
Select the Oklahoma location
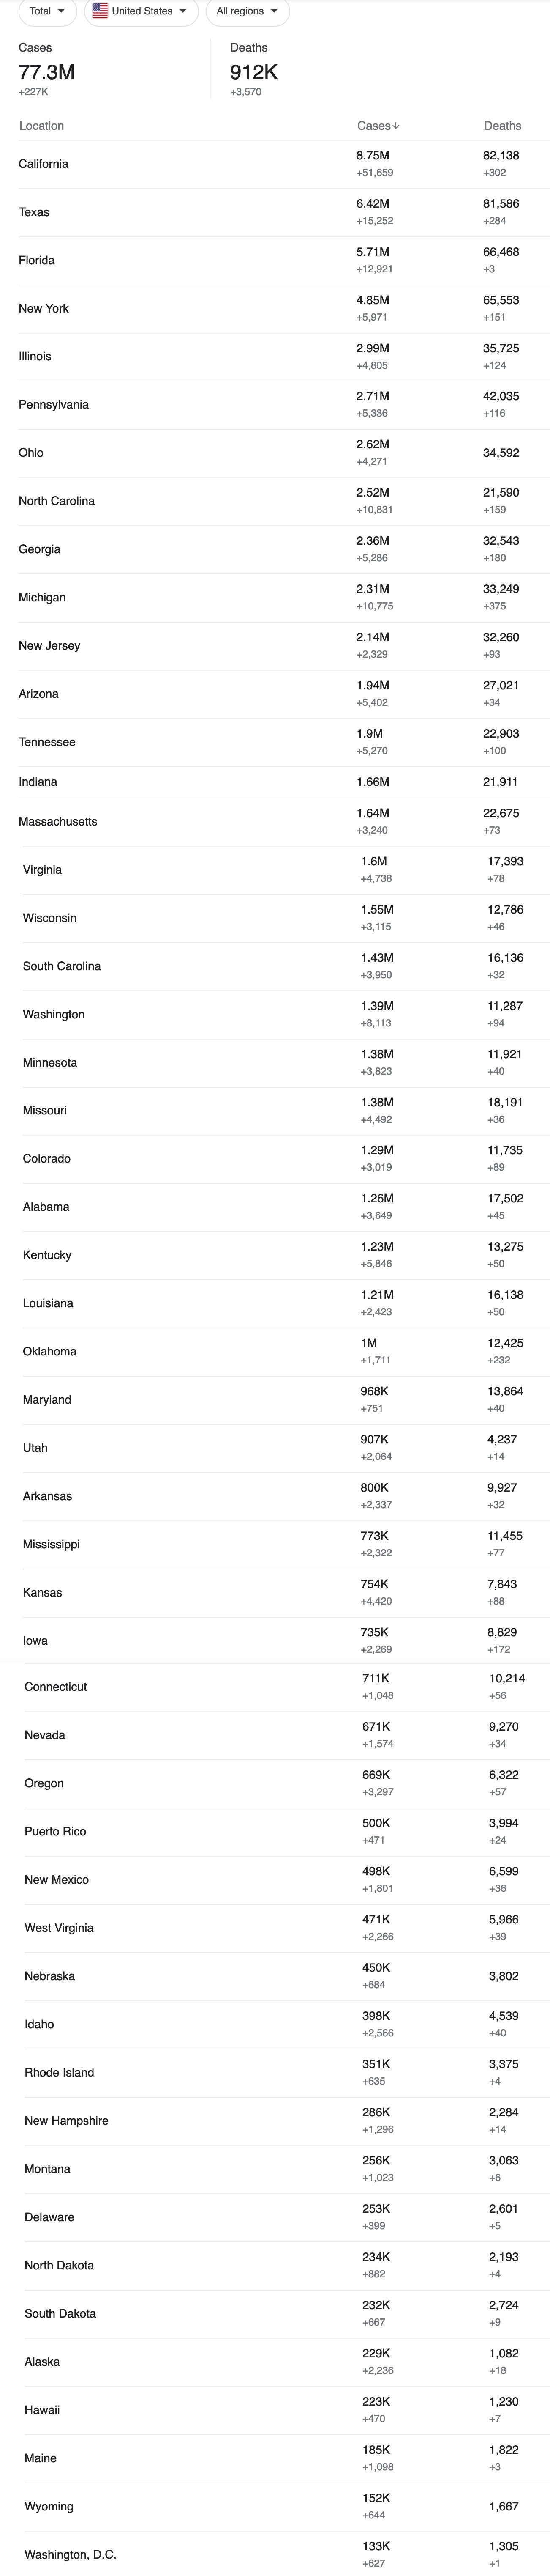(x=50, y=1351)
